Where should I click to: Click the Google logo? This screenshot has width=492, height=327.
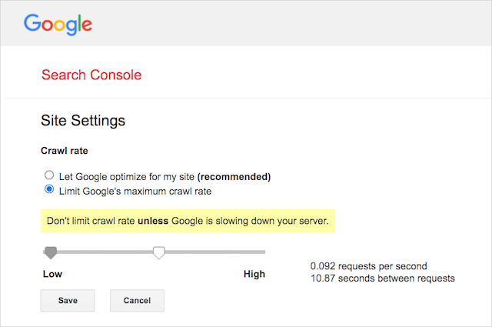click(58, 24)
